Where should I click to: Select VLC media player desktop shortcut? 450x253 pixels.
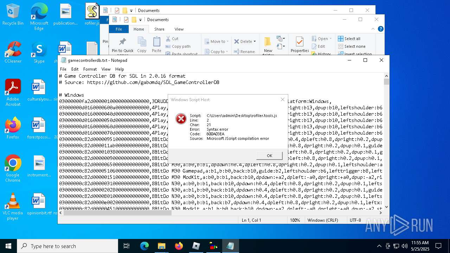click(x=13, y=207)
